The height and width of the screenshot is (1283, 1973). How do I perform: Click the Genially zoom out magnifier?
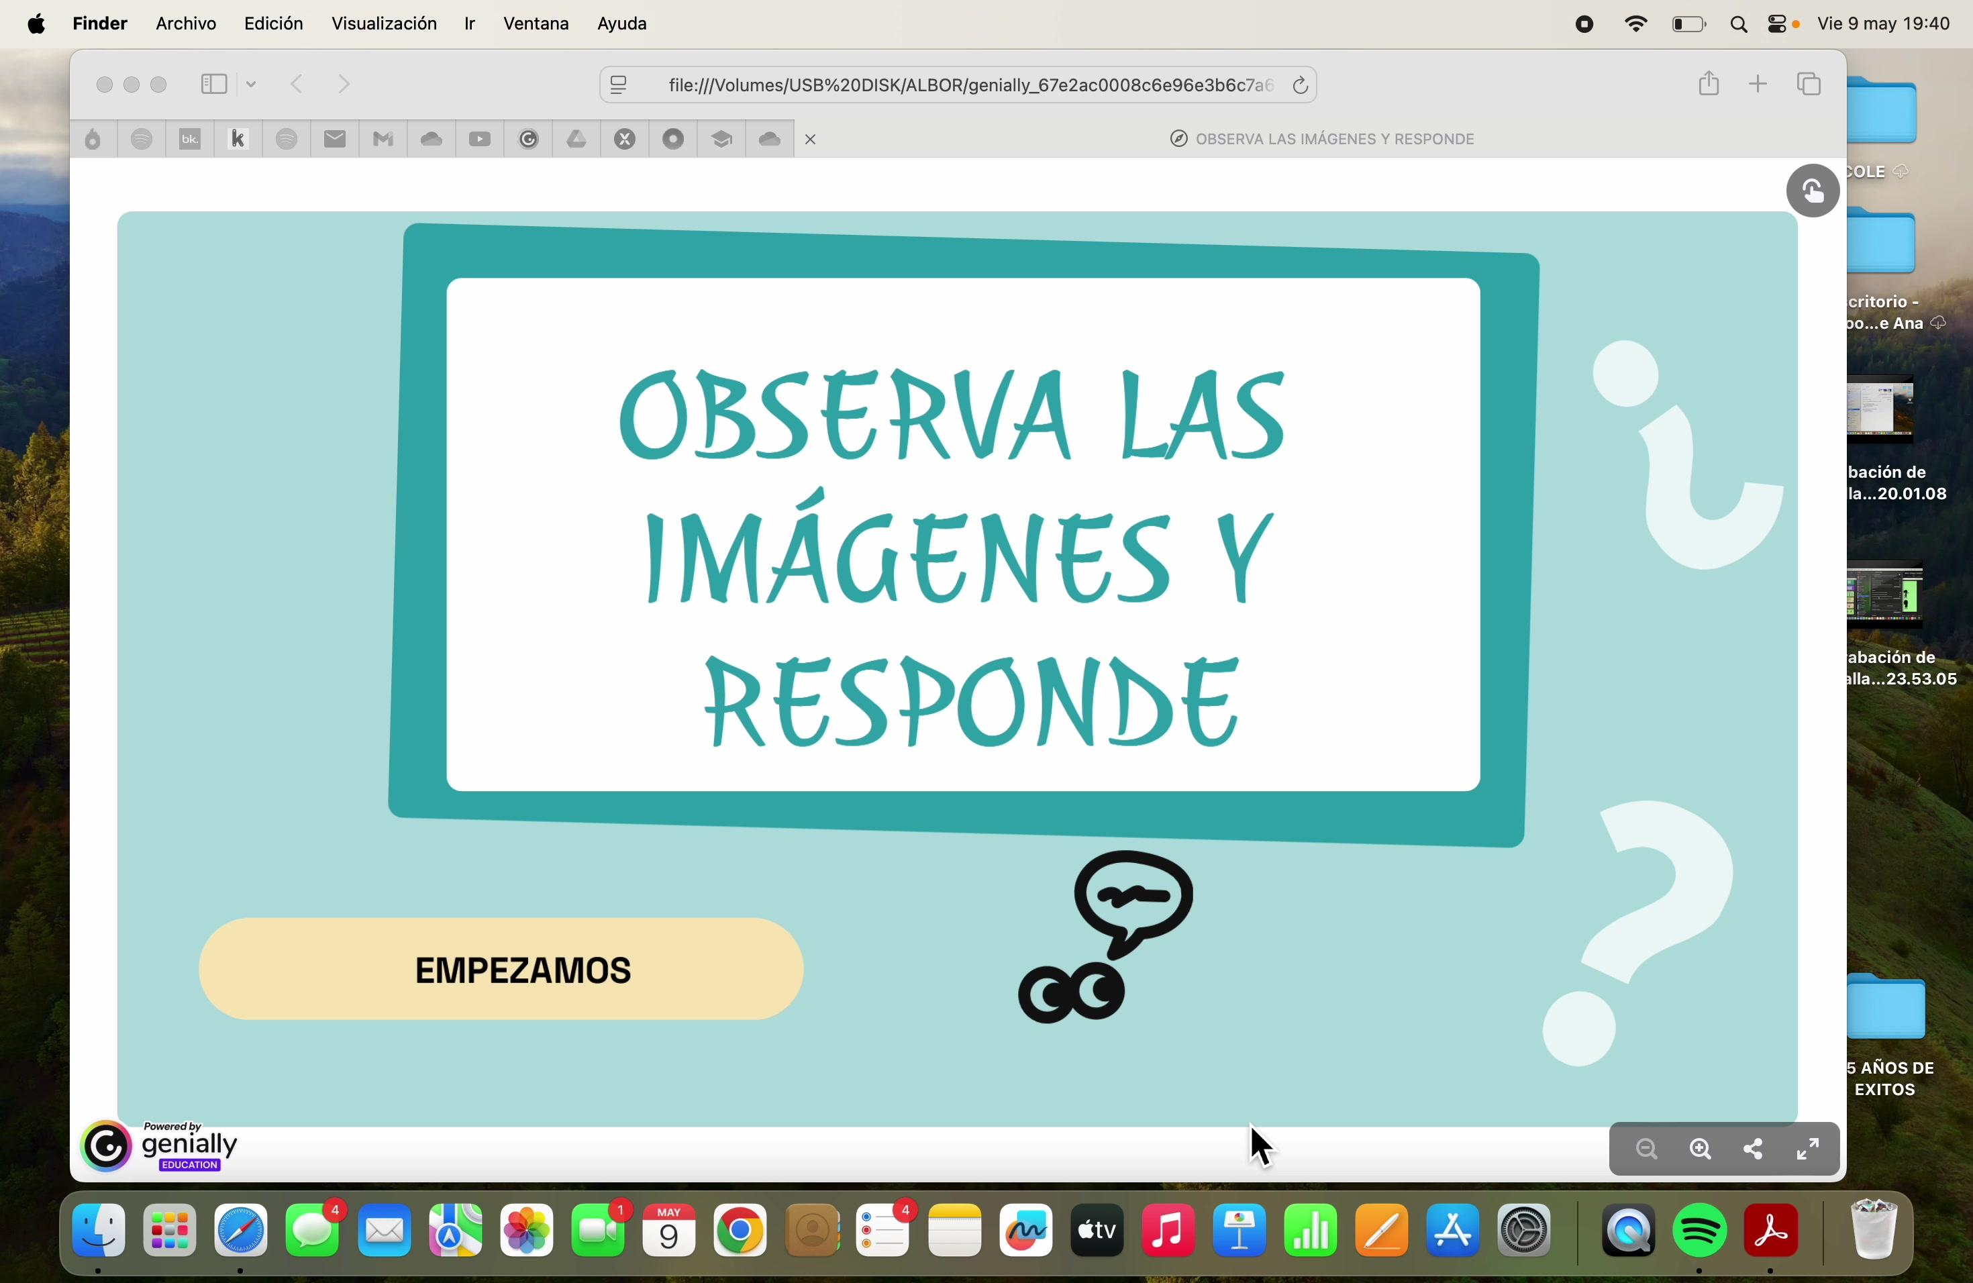pos(1646,1149)
